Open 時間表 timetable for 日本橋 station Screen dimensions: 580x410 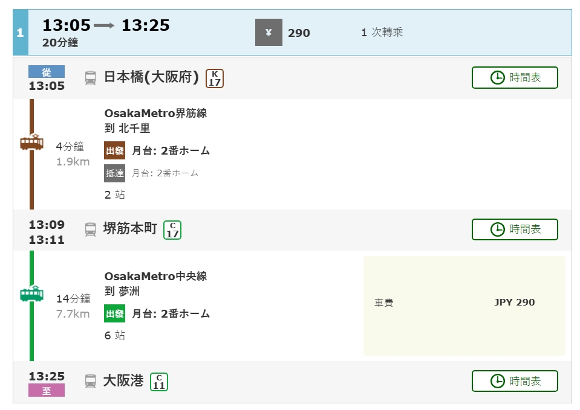click(x=515, y=77)
